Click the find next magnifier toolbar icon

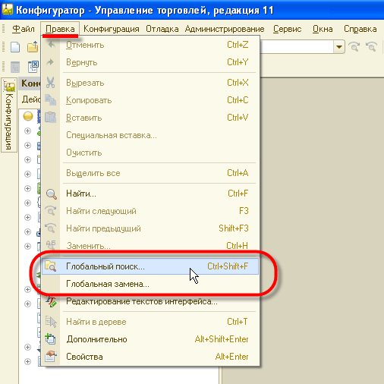pyautogui.click(x=354, y=47)
